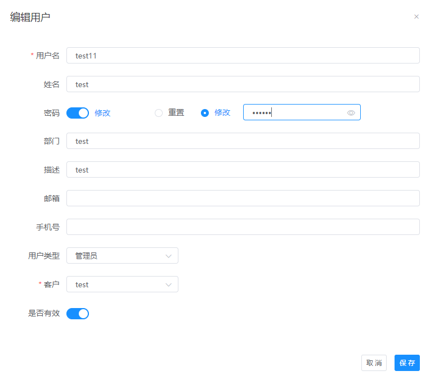This screenshot has height=380, width=430.
Task: Click the blue 修改 label beside password switch
Action: tap(102, 112)
